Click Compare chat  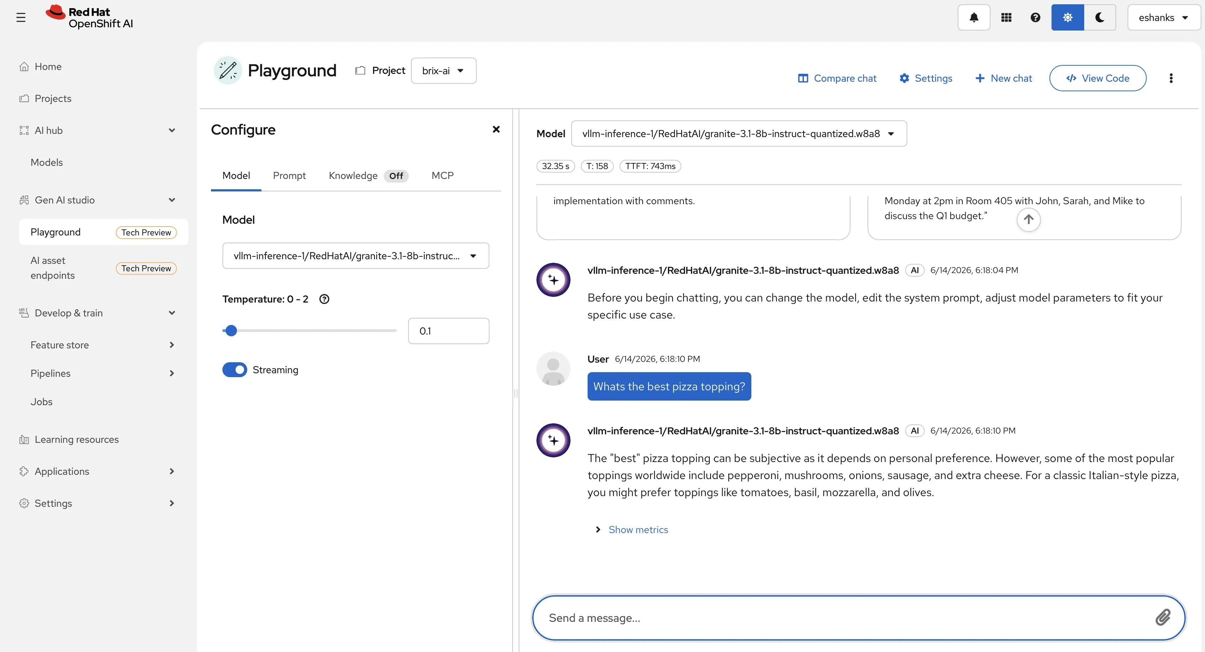pos(837,78)
